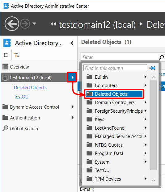Select the Dynamic Access Control node
165x192 pixels.
(x=34, y=107)
